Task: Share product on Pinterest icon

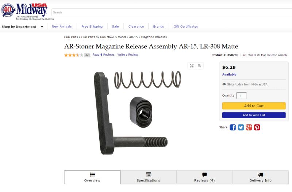Action: click(257, 127)
